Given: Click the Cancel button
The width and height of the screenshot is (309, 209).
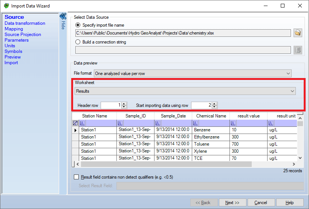Looking at the screenshot, I should click(x=261, y=203).
